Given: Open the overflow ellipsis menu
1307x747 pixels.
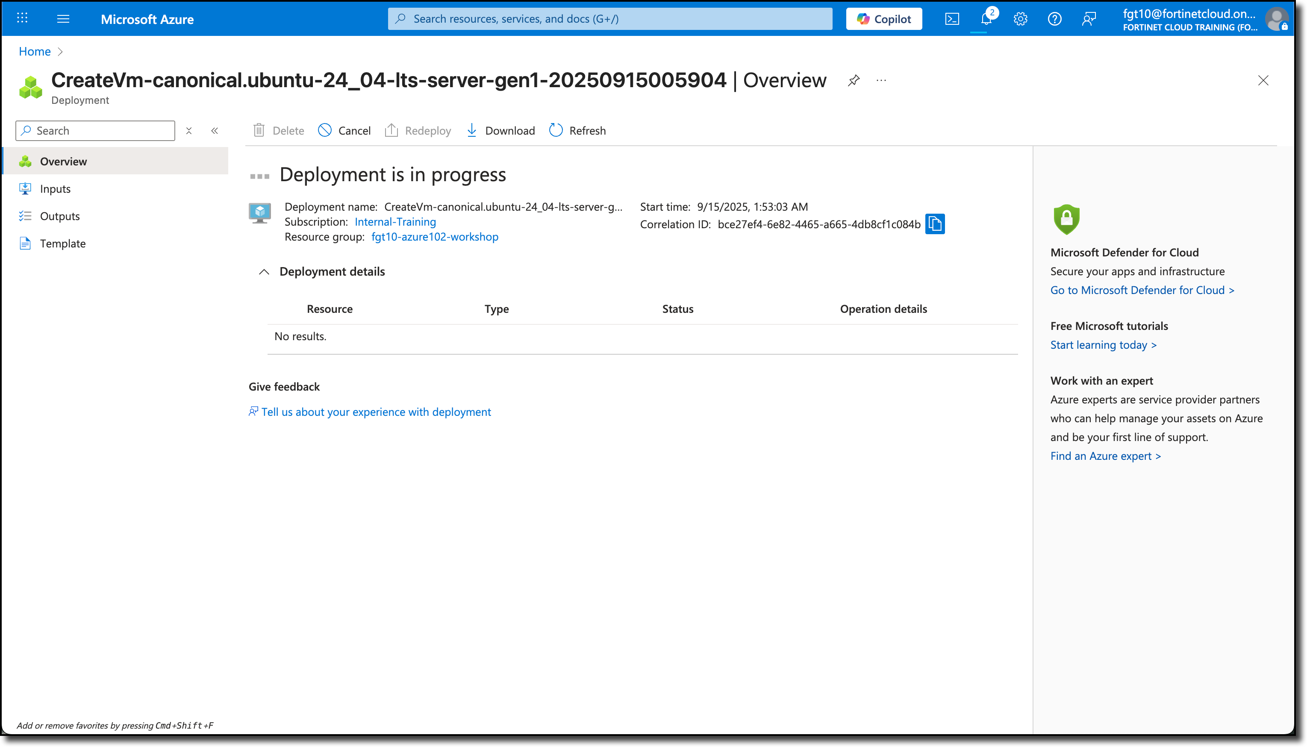Looking at the screenshot, I should pyautogui.click(x=881, y=80).
